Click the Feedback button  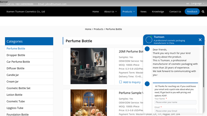point(192,12)
